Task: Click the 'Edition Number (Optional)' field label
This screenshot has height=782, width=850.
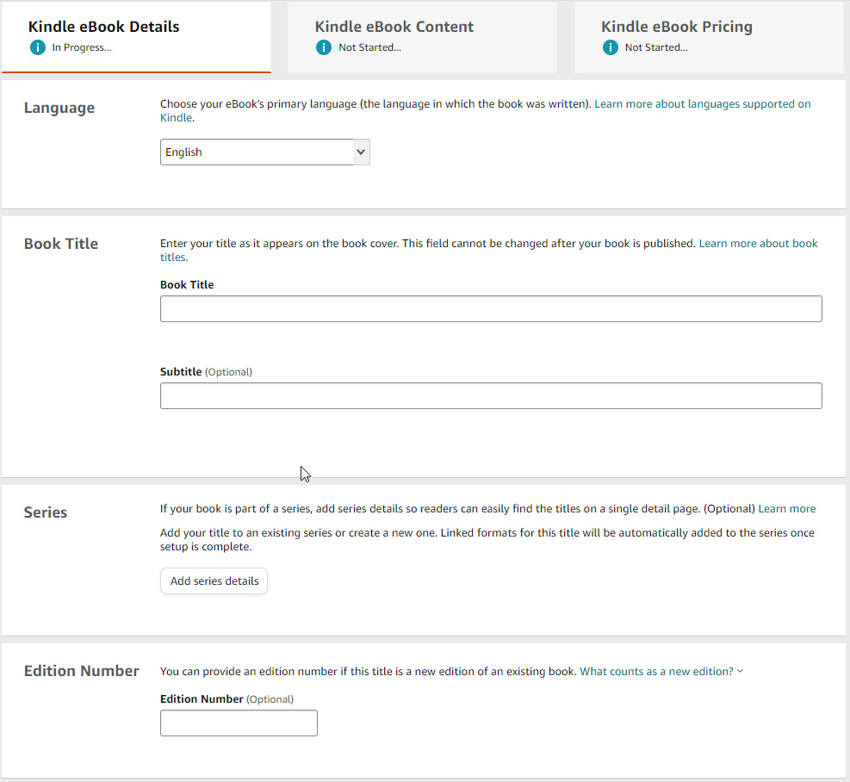Action: click(226, 699)
